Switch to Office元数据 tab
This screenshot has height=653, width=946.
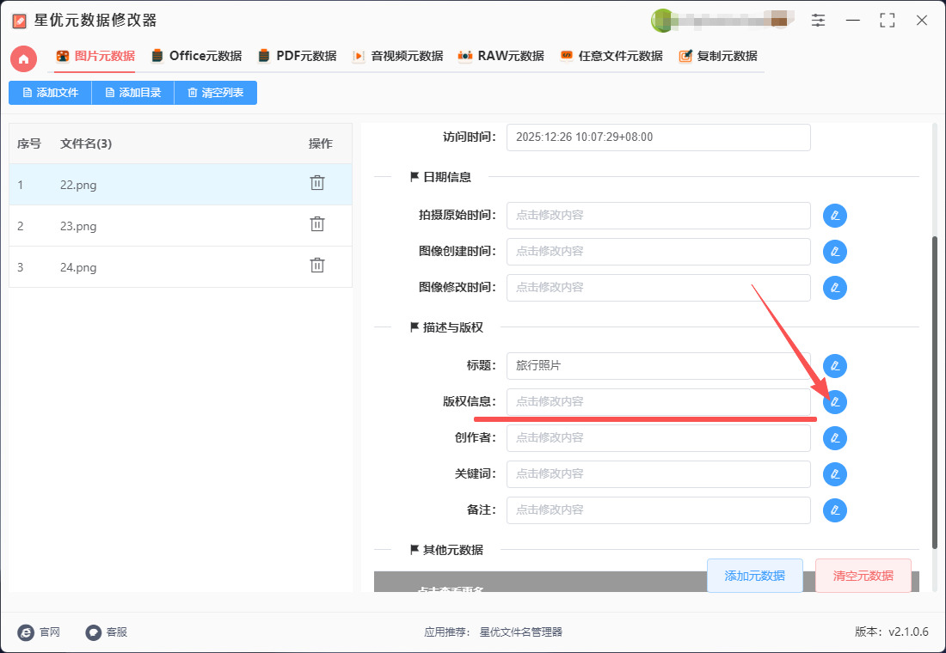[197, 56]
